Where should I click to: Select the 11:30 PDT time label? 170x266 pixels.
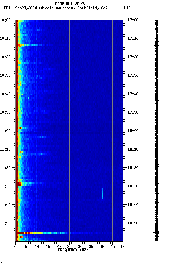5,186
